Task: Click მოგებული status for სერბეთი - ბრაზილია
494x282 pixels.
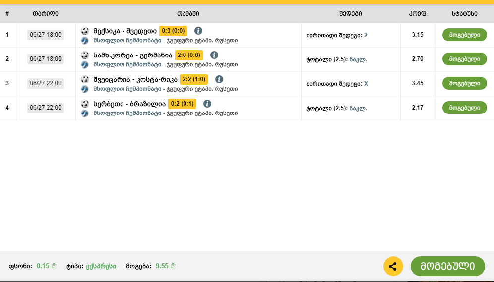Action: click(x=465, y=108)
